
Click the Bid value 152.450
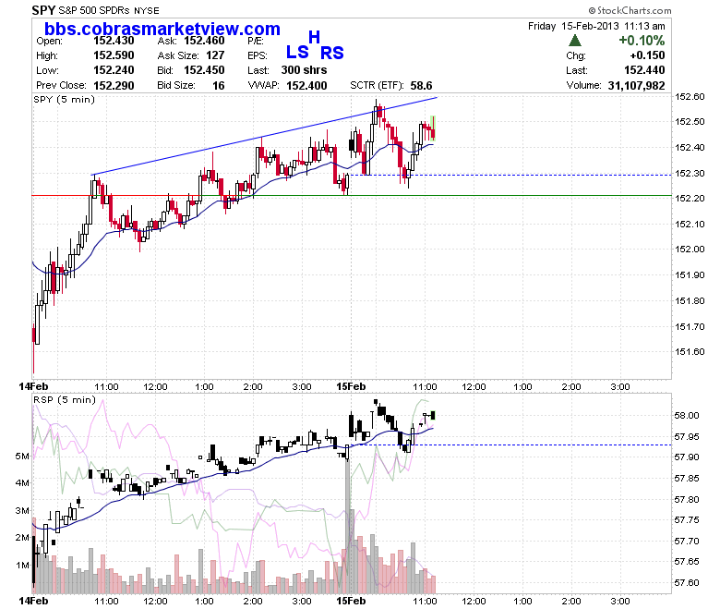tap(204, 70)
